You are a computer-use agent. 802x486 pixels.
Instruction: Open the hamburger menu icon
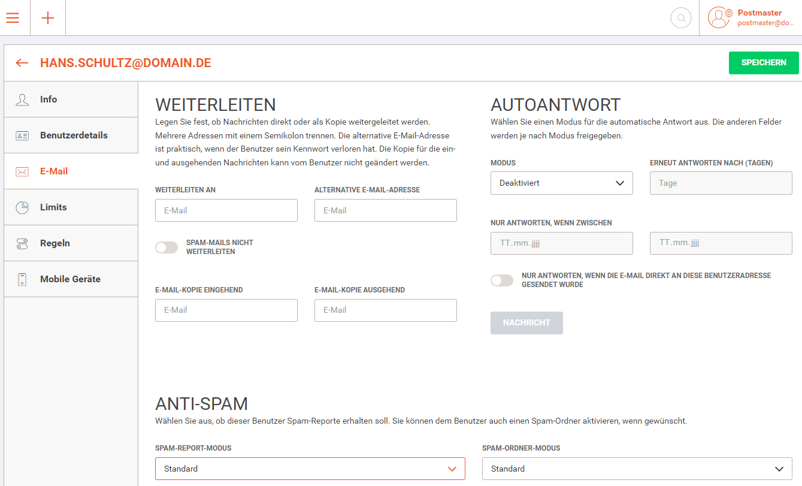(13, 18)
